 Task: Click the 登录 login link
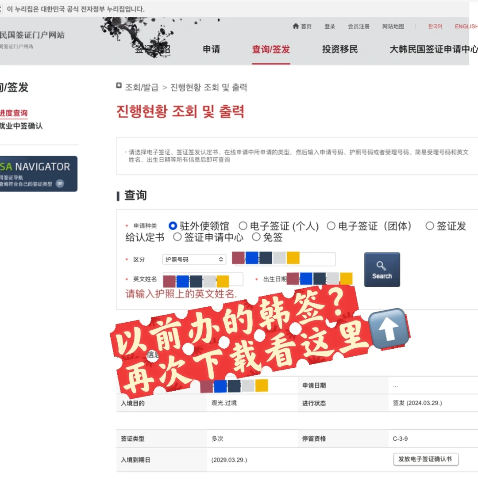(329, 26)
